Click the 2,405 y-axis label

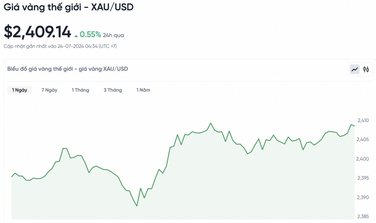point(363,140)
